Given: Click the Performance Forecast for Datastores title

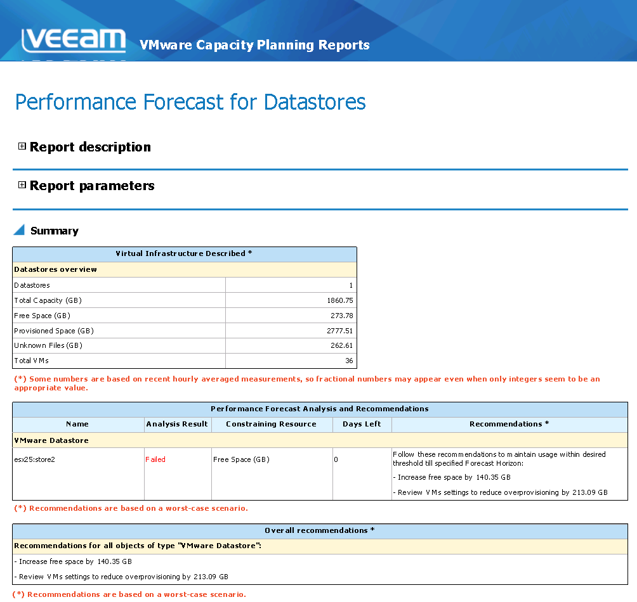Looking at the screenshot, I should click(190, 102).
